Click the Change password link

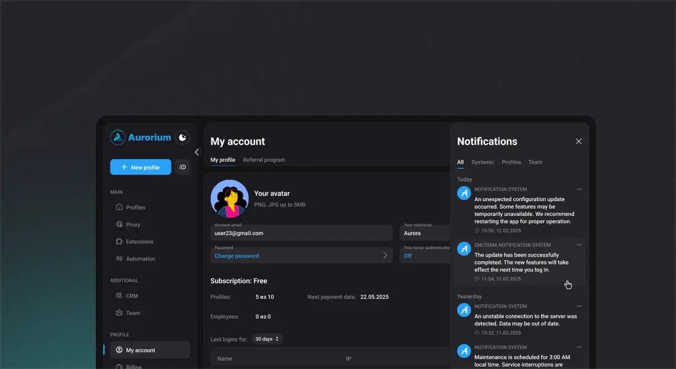pos(237,256)
